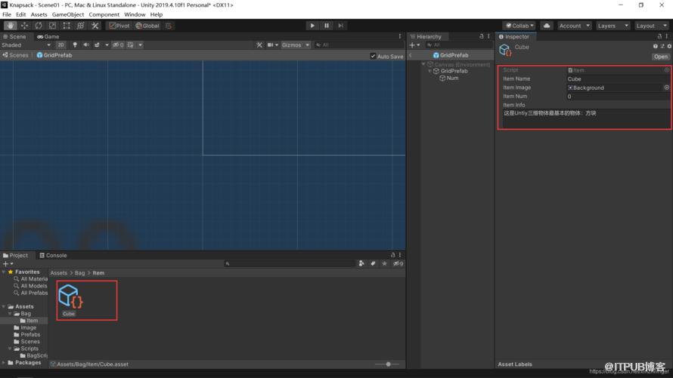Screen dimensions: 673x378
Task: Open the Layers dropdown
Action: (x=613, y=26)
